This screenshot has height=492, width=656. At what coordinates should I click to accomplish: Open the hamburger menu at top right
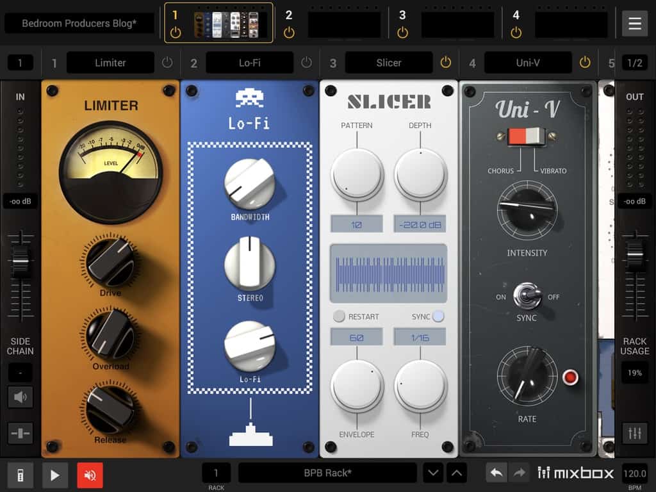tap(634, 24)
